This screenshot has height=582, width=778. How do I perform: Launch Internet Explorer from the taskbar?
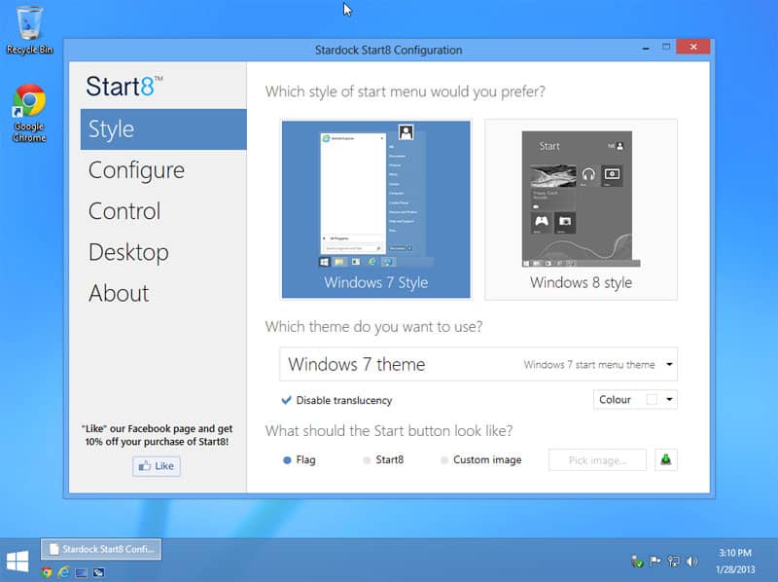coord(63,572)
